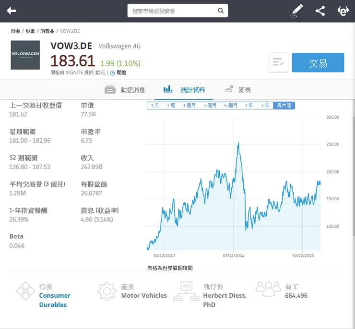This screenshot has height=329, width=355.
Task: Click the day range value 181.00 - 182.96
Action: point(30,141)
